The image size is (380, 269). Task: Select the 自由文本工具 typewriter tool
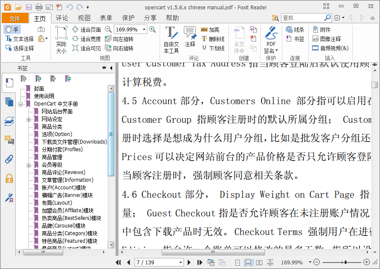click(x=172, y=40)
